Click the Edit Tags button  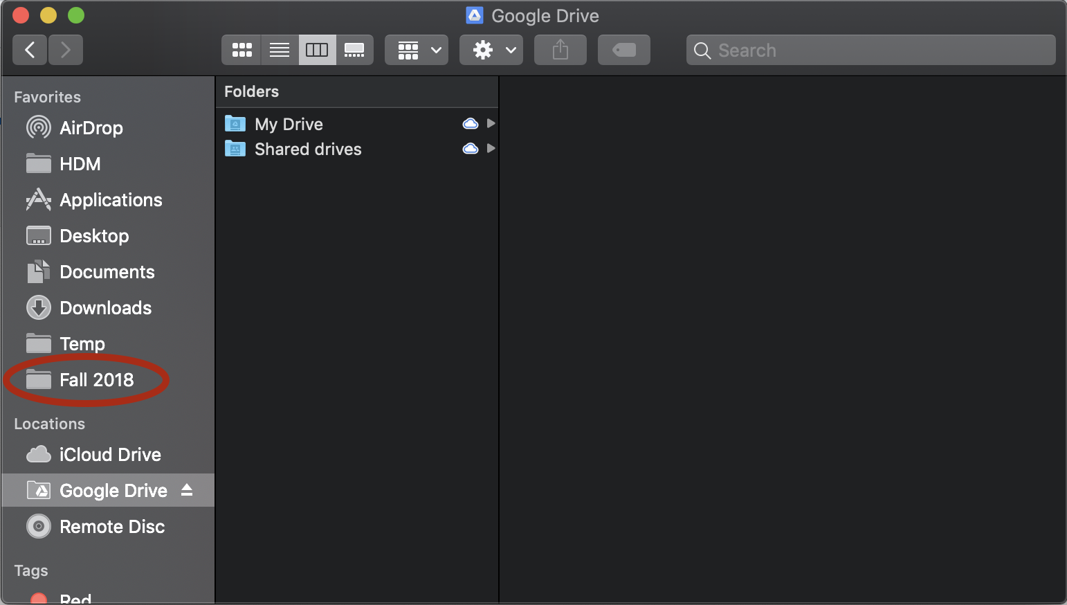tap(623, 50)
